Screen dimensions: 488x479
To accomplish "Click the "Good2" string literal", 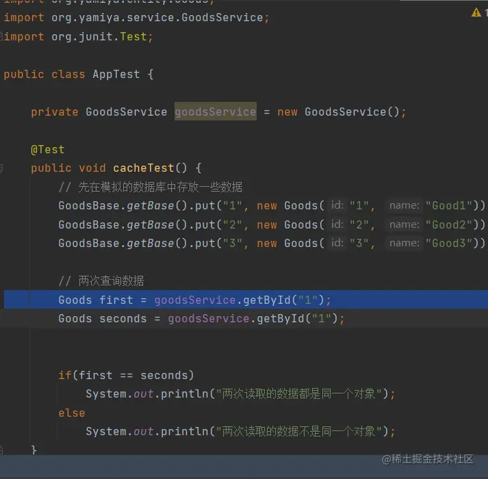I will click(449, 224).
